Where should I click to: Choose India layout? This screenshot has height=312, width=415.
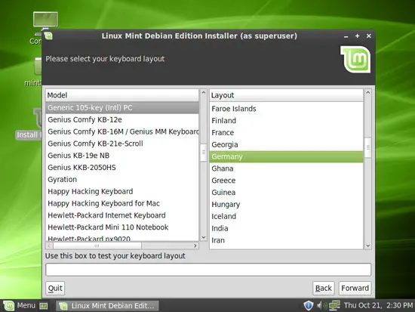click(x=287, y=228)
